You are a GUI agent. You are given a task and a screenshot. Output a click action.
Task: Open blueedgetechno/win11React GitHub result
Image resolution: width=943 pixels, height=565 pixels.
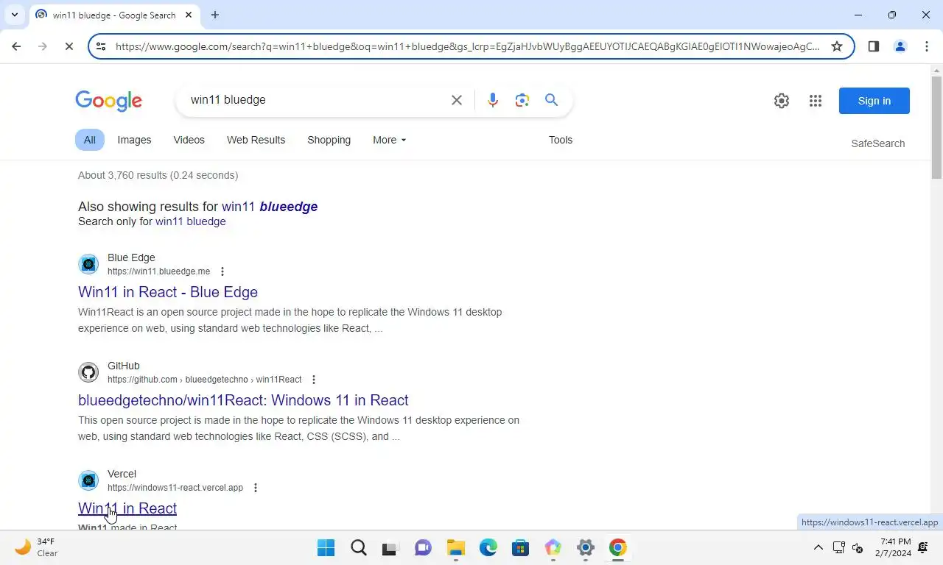243,400
